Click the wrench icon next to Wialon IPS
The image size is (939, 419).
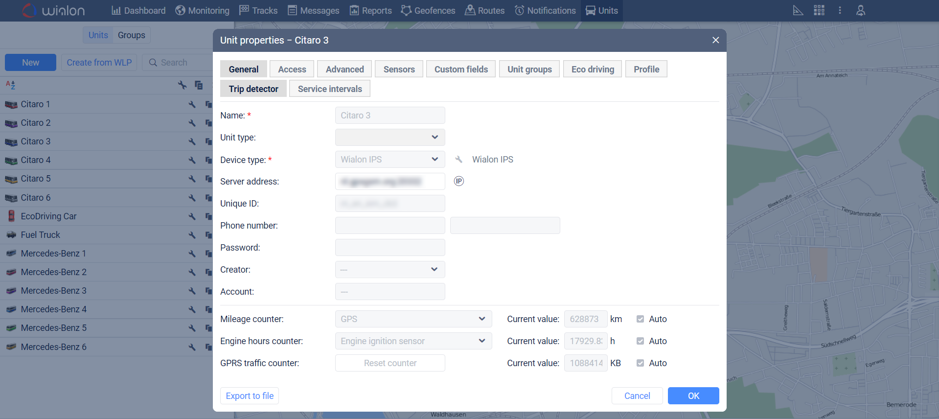pos(458,160)
